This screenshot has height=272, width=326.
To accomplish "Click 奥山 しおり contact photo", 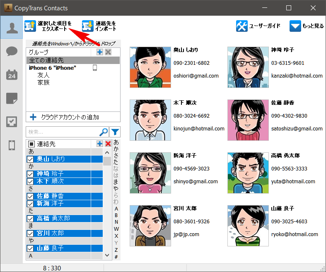I will [x=150, y=67].
